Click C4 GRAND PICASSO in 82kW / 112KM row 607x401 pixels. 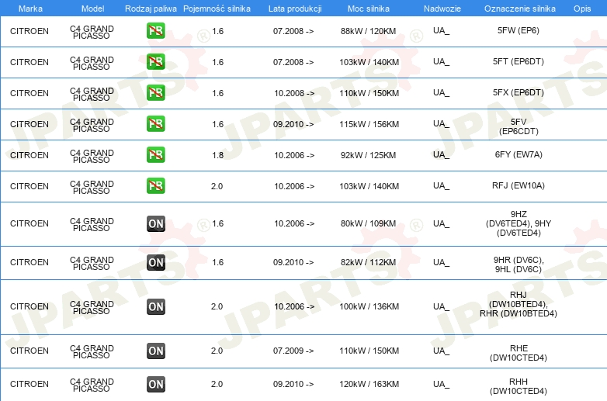point(92,264)
